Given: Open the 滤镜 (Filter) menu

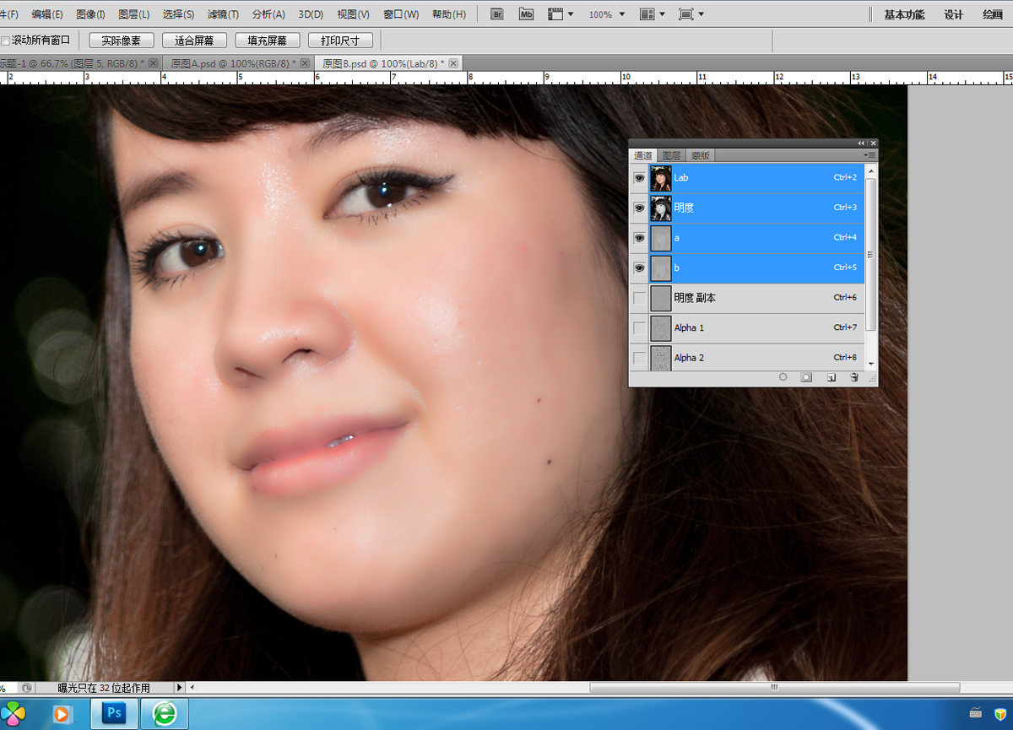Looking at the screenshot, I should point(222,14).
